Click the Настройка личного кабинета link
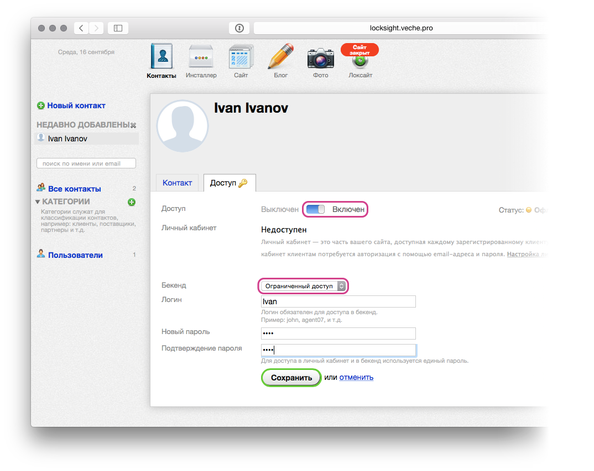594x471 pixels. tap(527, 254)
